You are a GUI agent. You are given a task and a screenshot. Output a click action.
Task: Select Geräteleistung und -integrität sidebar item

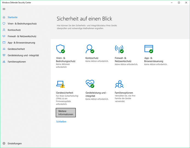point(23,55)
